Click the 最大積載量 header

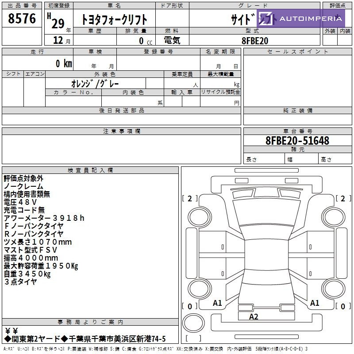point(220,74)
